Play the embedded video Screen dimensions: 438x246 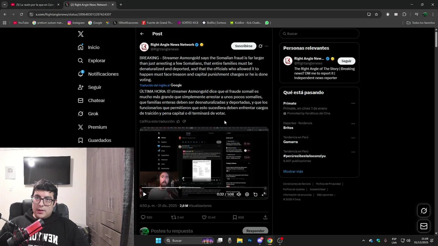(x=145, y=194)
